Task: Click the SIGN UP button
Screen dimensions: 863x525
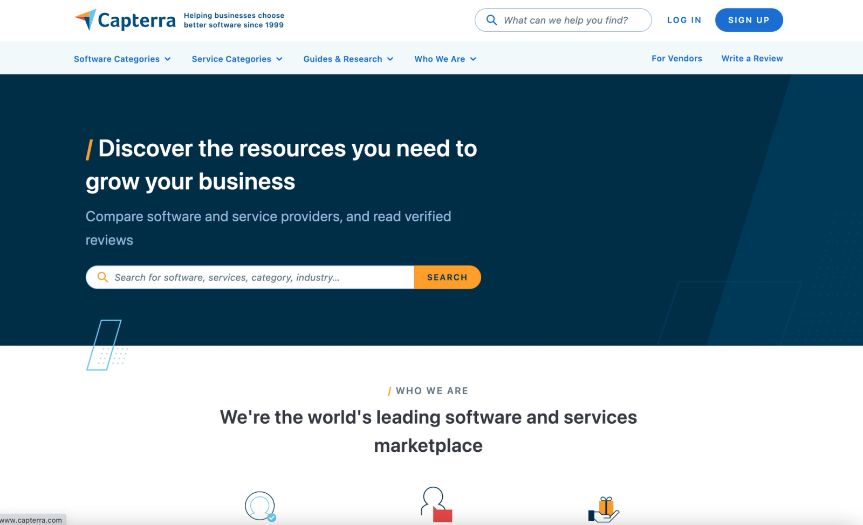Action: 749,20
